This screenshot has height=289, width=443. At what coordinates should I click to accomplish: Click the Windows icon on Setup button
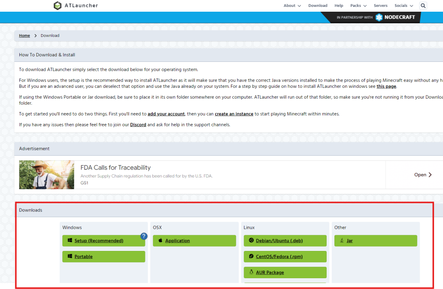pyautogui.click(x=69, y=241)
